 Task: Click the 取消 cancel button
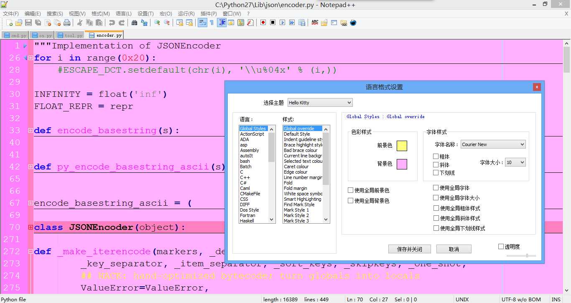[454, 249]
